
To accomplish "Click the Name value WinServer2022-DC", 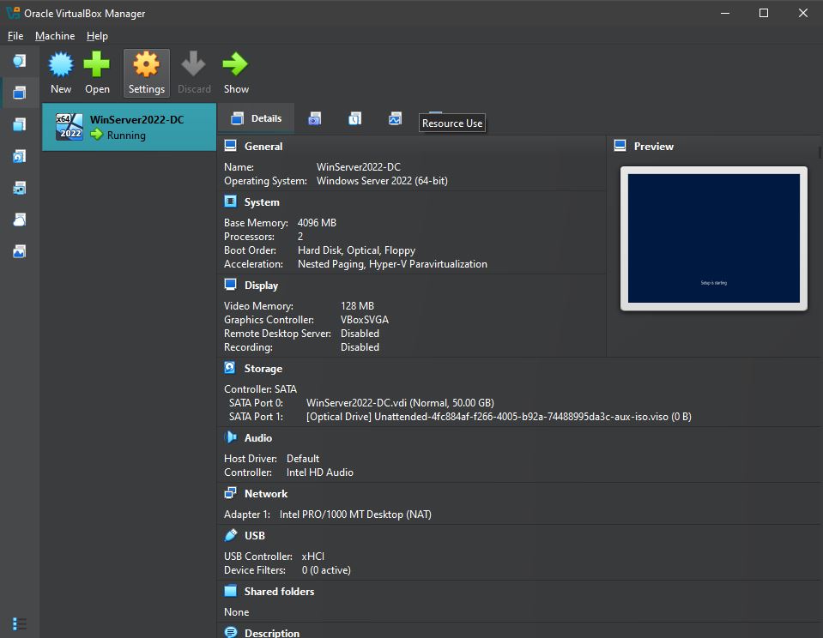I will [x=359, y=167].
